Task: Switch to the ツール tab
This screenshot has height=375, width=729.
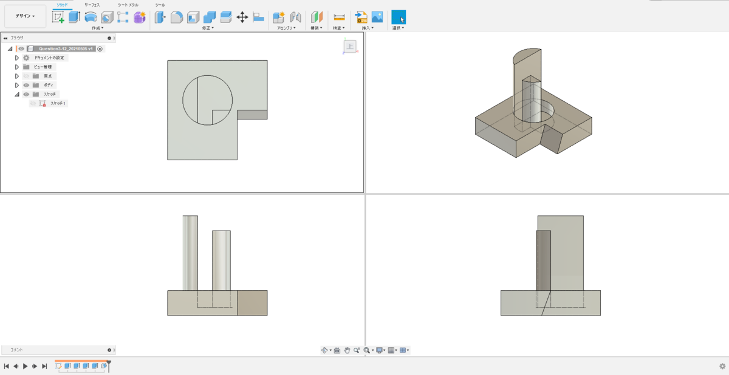Action: [160, 5]
